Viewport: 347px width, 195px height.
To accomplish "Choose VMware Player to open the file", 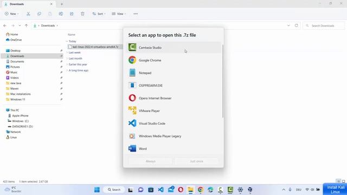I will 174,110.
